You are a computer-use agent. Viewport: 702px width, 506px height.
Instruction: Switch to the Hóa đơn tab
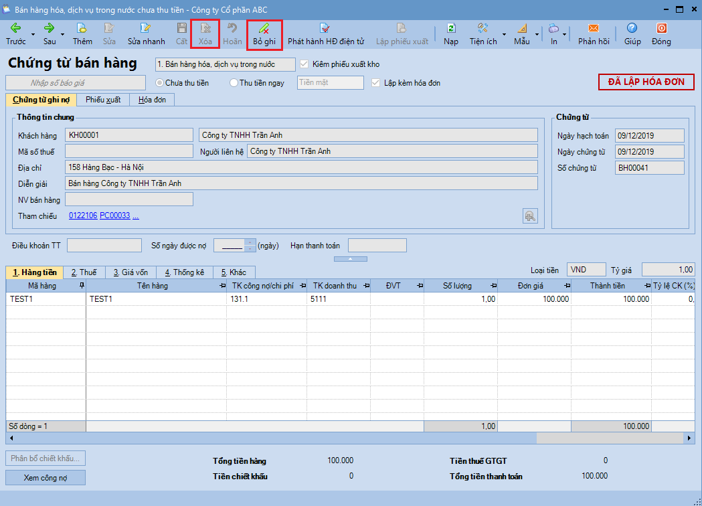point(152,100)
